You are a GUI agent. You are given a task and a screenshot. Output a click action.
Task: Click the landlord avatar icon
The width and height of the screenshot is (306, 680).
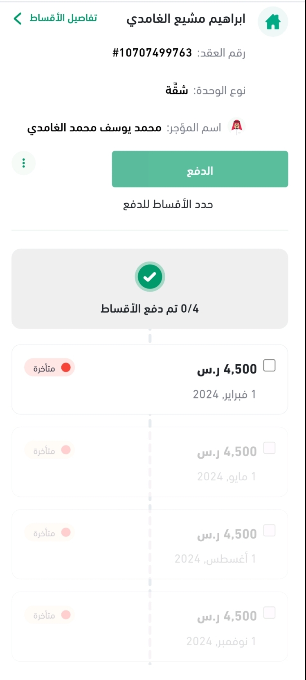click(236, 128)
